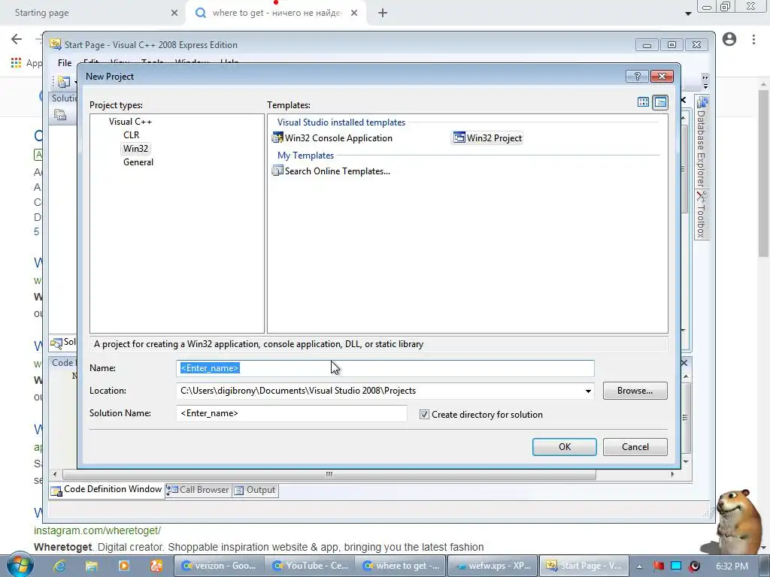Open the browser tab list dropdown arrow
Screen dimensions: 770x577
pyautogui.click(x=688, y=14)
